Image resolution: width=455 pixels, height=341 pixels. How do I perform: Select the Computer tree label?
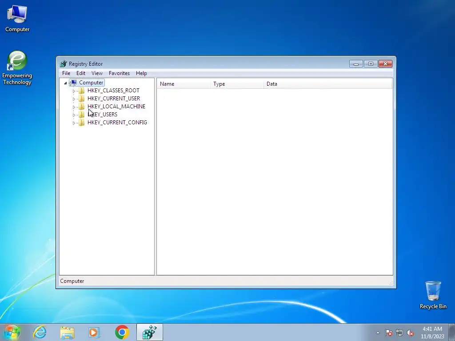(91, 83)
